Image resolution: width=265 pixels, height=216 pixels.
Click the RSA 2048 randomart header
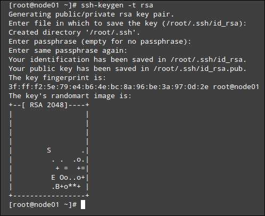[x=49, y=105]
